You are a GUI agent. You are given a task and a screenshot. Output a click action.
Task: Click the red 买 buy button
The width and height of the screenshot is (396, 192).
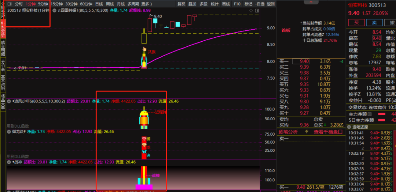356,22
